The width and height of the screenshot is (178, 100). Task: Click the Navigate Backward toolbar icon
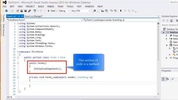[6, 11]
